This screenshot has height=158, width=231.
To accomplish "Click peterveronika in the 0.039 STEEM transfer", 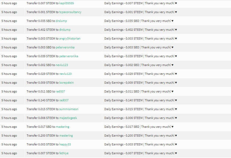I will click(69, 56).
